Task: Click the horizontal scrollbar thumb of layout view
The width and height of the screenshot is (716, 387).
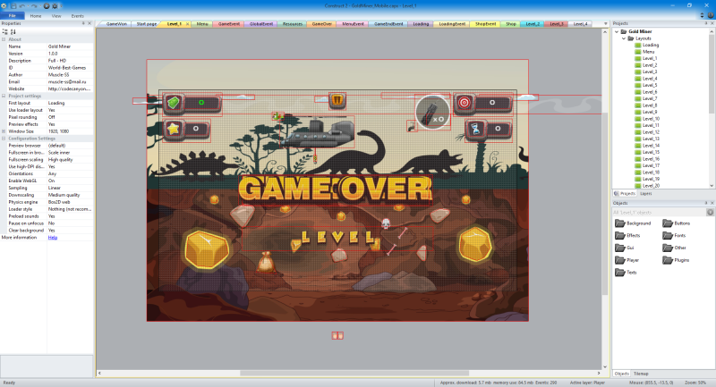Action: pyautogui.click(x=354, y=373)
